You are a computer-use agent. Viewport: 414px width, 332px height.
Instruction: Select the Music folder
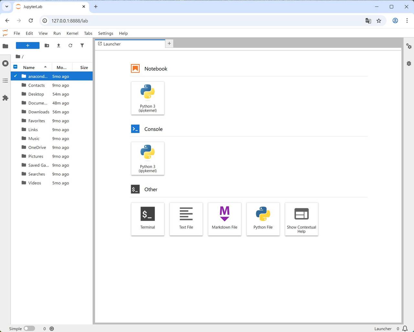52,139
